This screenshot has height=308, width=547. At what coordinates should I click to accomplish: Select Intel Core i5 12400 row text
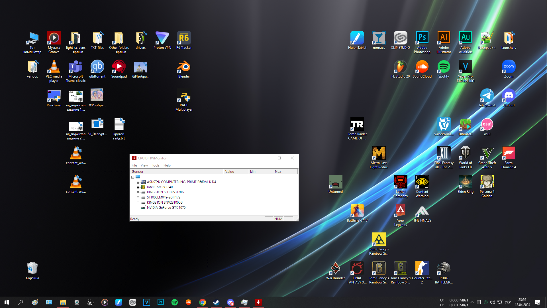tap(160, 187)
